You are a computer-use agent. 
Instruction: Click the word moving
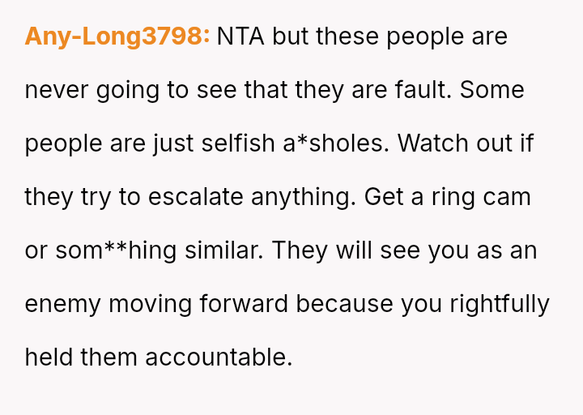click(149, 304)
